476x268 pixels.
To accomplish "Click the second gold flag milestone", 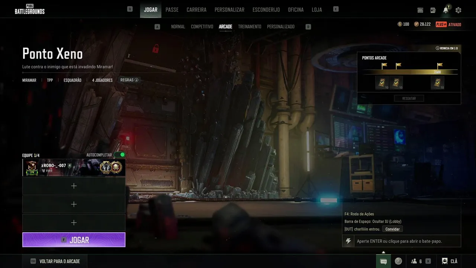I will (398, 66).
